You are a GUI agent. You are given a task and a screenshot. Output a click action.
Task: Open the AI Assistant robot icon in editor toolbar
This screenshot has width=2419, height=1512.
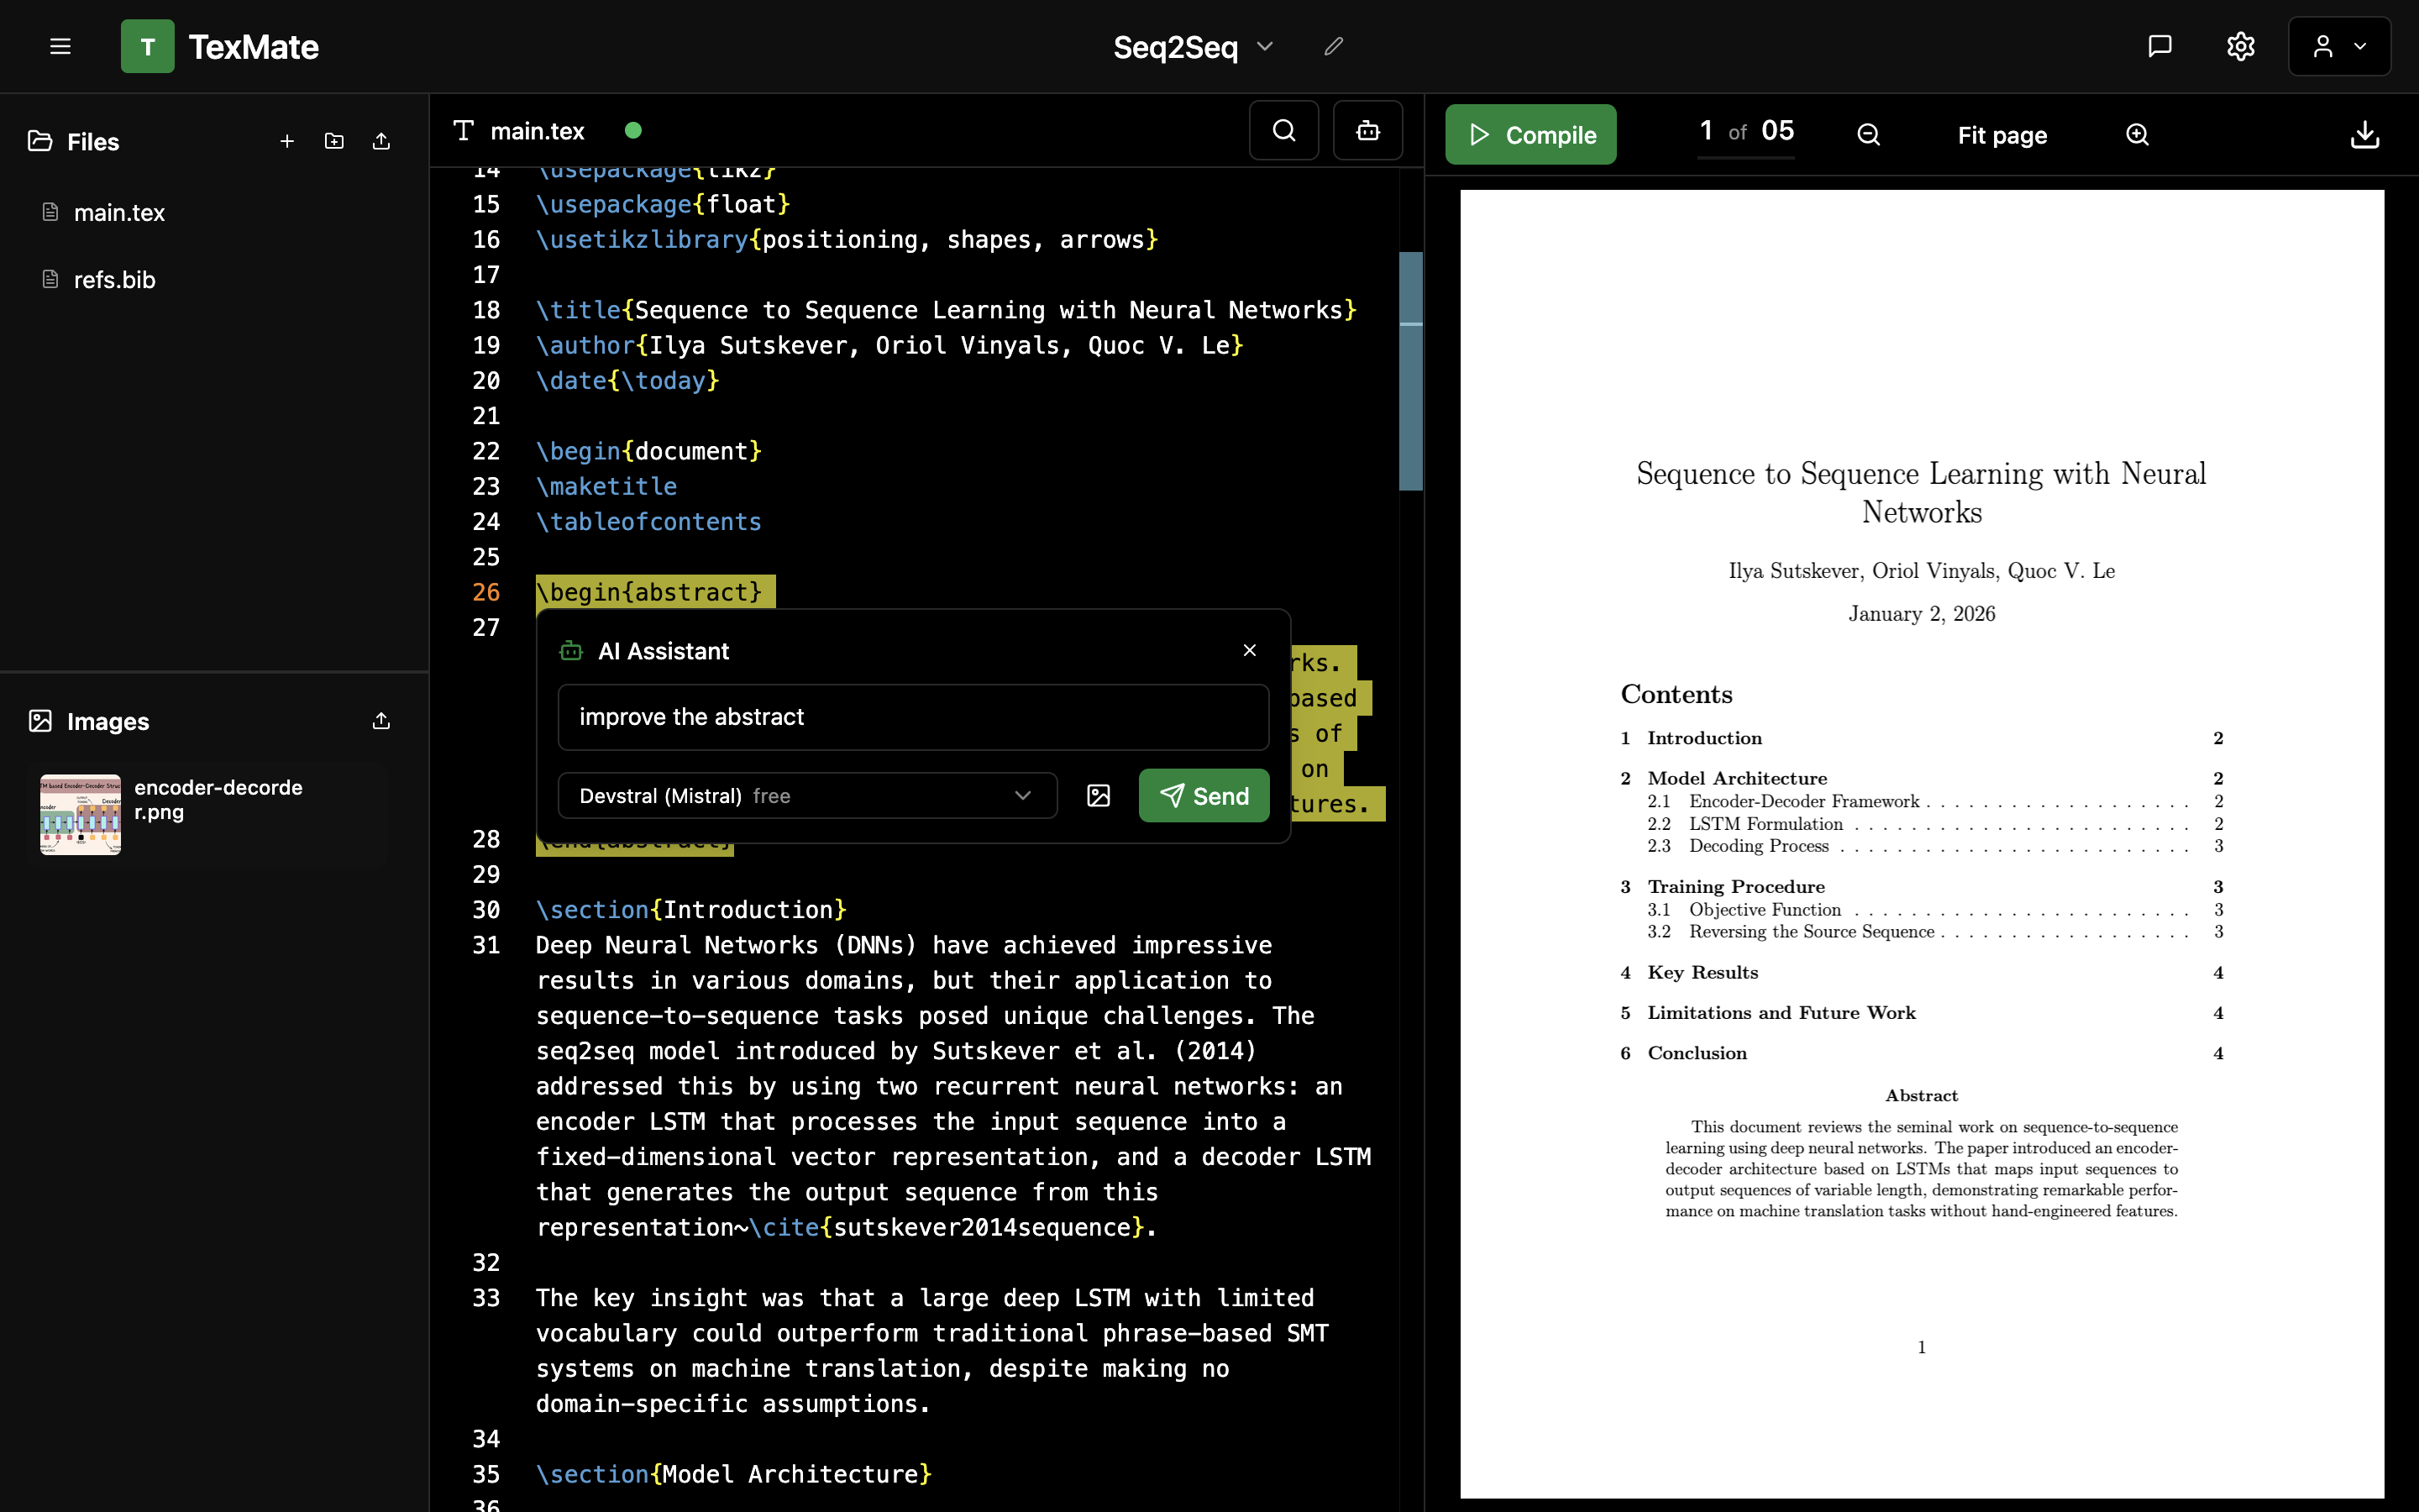point(1367,130)
